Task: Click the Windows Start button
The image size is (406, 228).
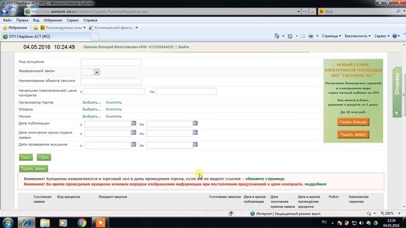Action: pyautogui.click(x=8, y=222)
